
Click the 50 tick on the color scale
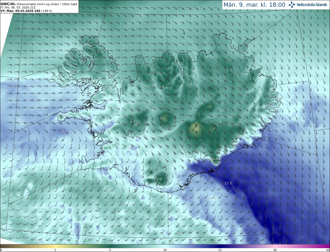[328, 250]
